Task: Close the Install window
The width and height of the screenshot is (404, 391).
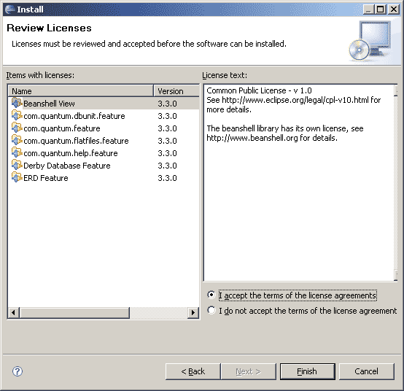Action: (394, 9)
